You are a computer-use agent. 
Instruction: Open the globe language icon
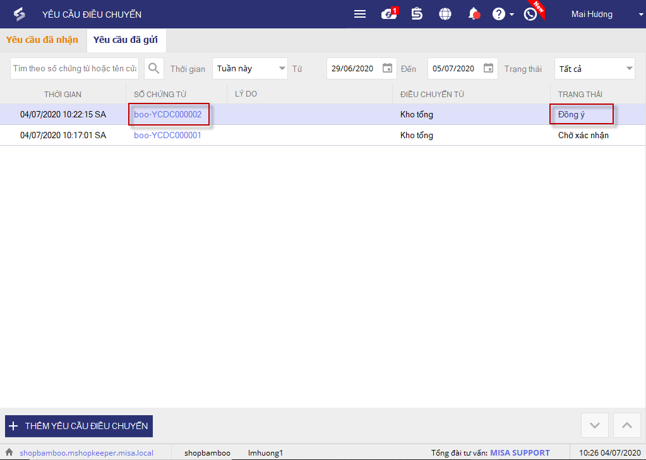click(x=445, y=14)
